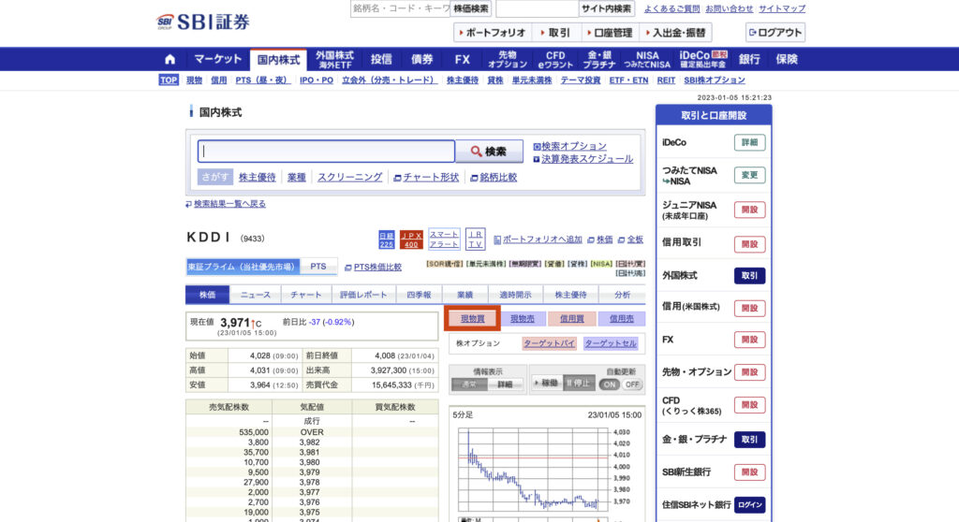Select the PTS market tab
Viewport: 959px width, 522px height.
point(318,268)
